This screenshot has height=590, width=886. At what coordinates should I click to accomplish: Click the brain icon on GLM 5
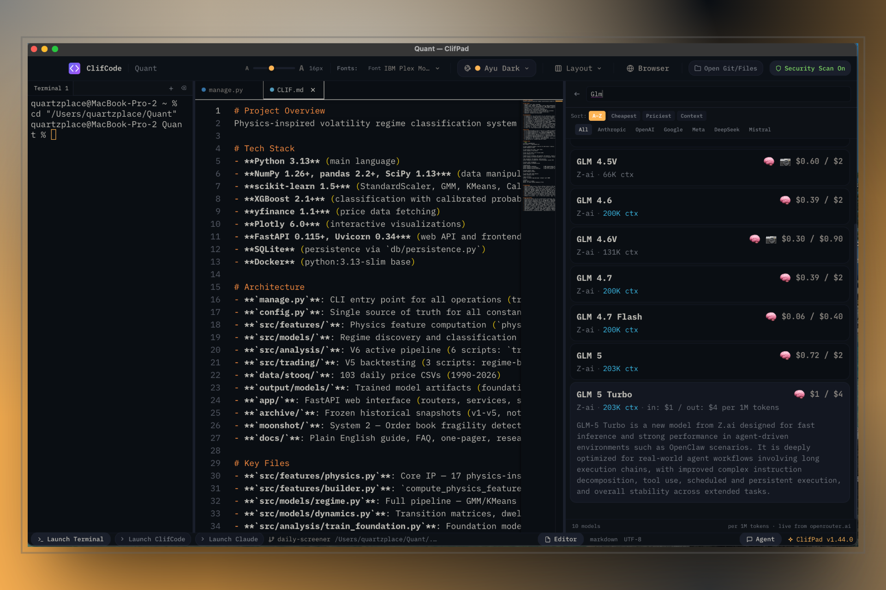point(785,355)
